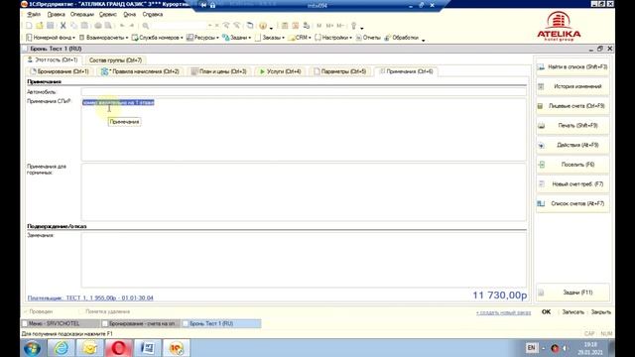Open the Операции menu

(81, 14)
